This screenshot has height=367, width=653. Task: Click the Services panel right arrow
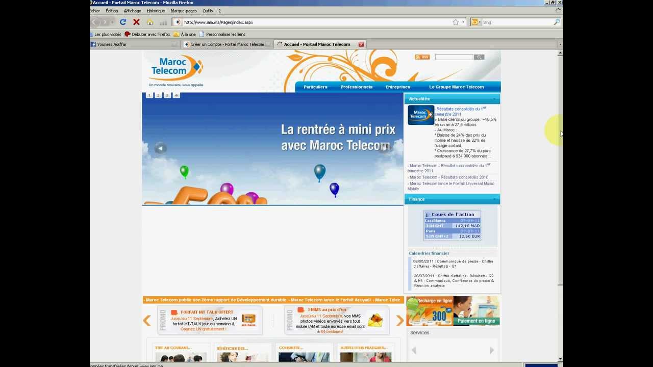pyautogui.click(x=491, y=350)
